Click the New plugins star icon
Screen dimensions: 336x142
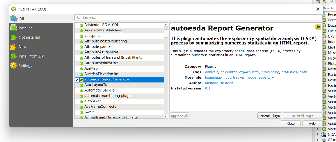14,47
